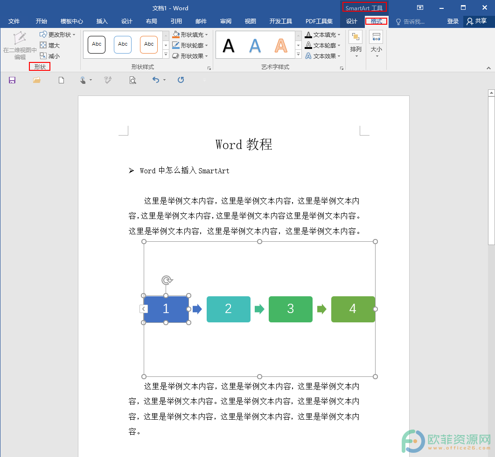Open the PDF工具集 tab
495x457 pixels.
pos(319,21)
